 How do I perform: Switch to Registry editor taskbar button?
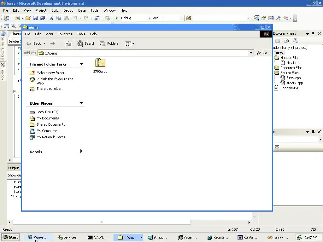pyautogui.click(x=218, y=237)
